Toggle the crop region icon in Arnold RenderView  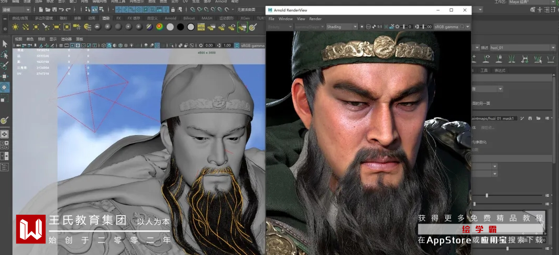[x=386, y=27]
